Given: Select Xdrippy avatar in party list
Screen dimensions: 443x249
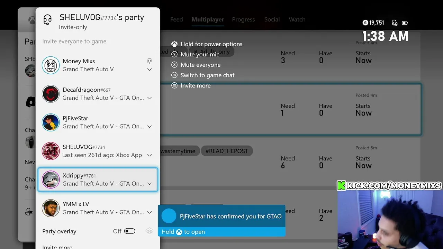Looking at the screenshot, I should (x=51, y=179).
